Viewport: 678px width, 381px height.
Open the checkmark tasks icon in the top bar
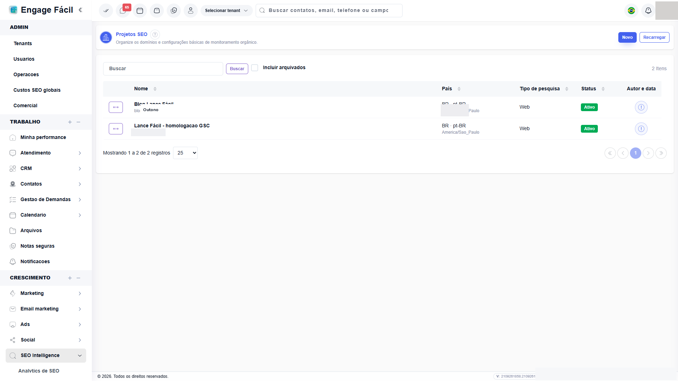tap(106, 11)
